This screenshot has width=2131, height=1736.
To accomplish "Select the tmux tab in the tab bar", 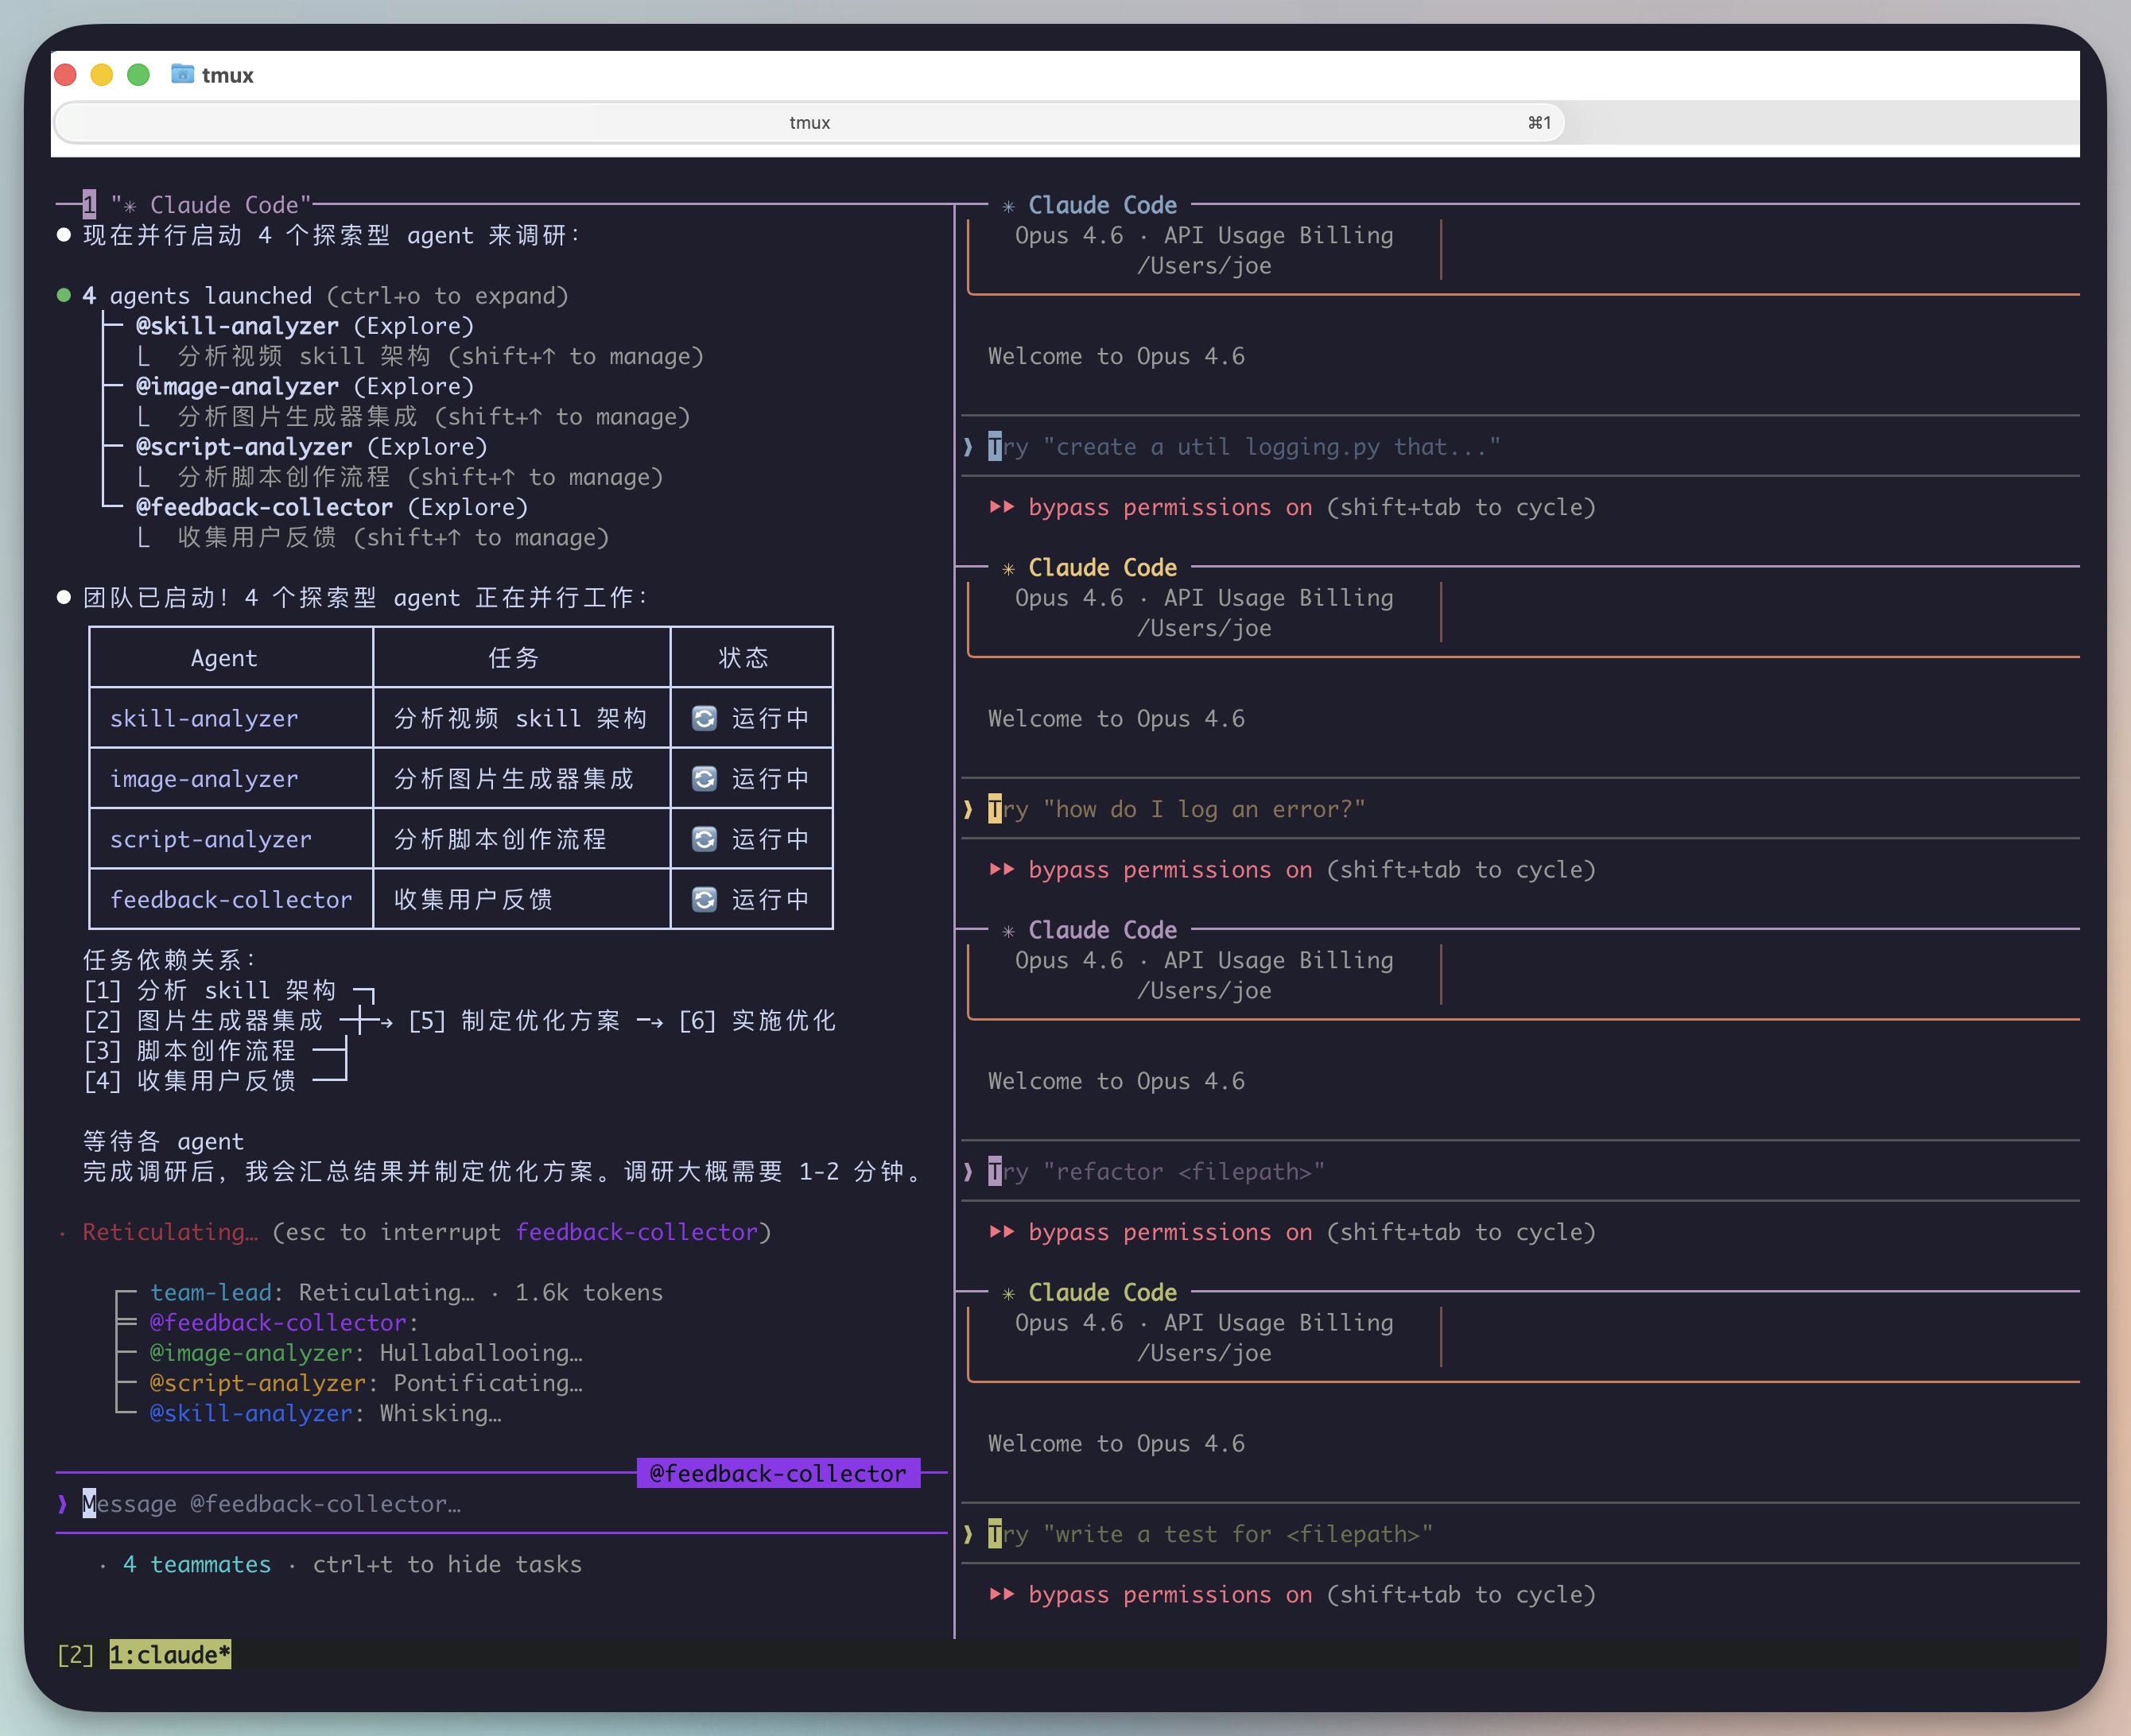I will tap(809, 122).
